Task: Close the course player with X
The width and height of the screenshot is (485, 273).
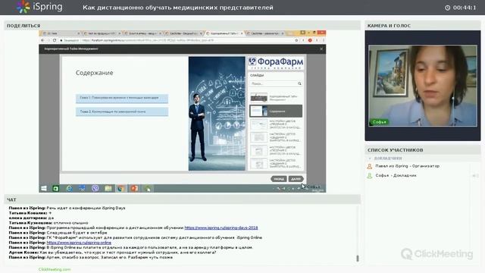Action: [x=321, y=49]
